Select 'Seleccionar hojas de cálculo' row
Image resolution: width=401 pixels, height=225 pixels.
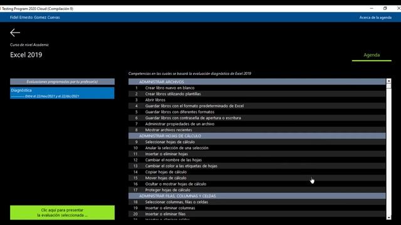pyautogui.click(x=257, y=142)
